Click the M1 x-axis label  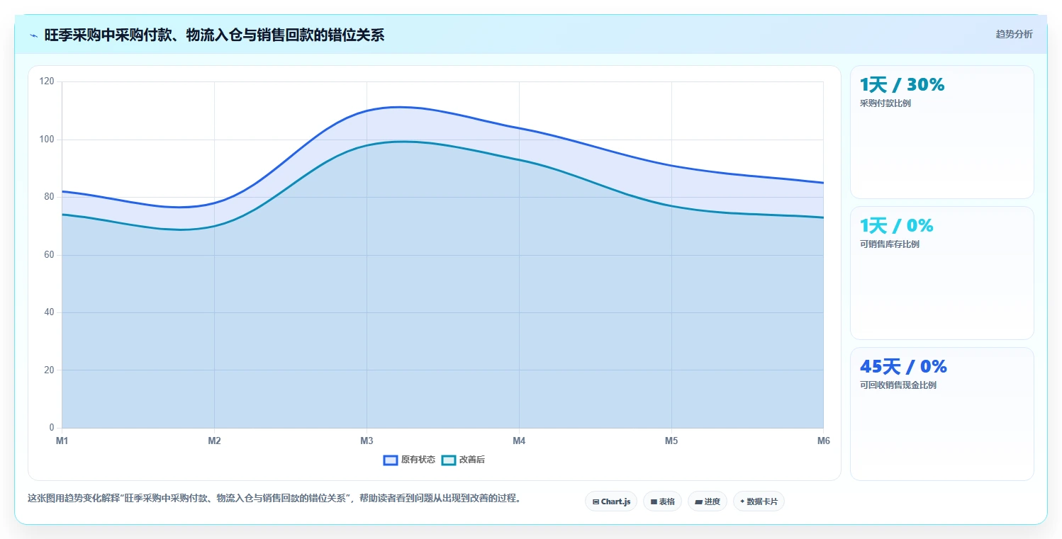point(62,441)
